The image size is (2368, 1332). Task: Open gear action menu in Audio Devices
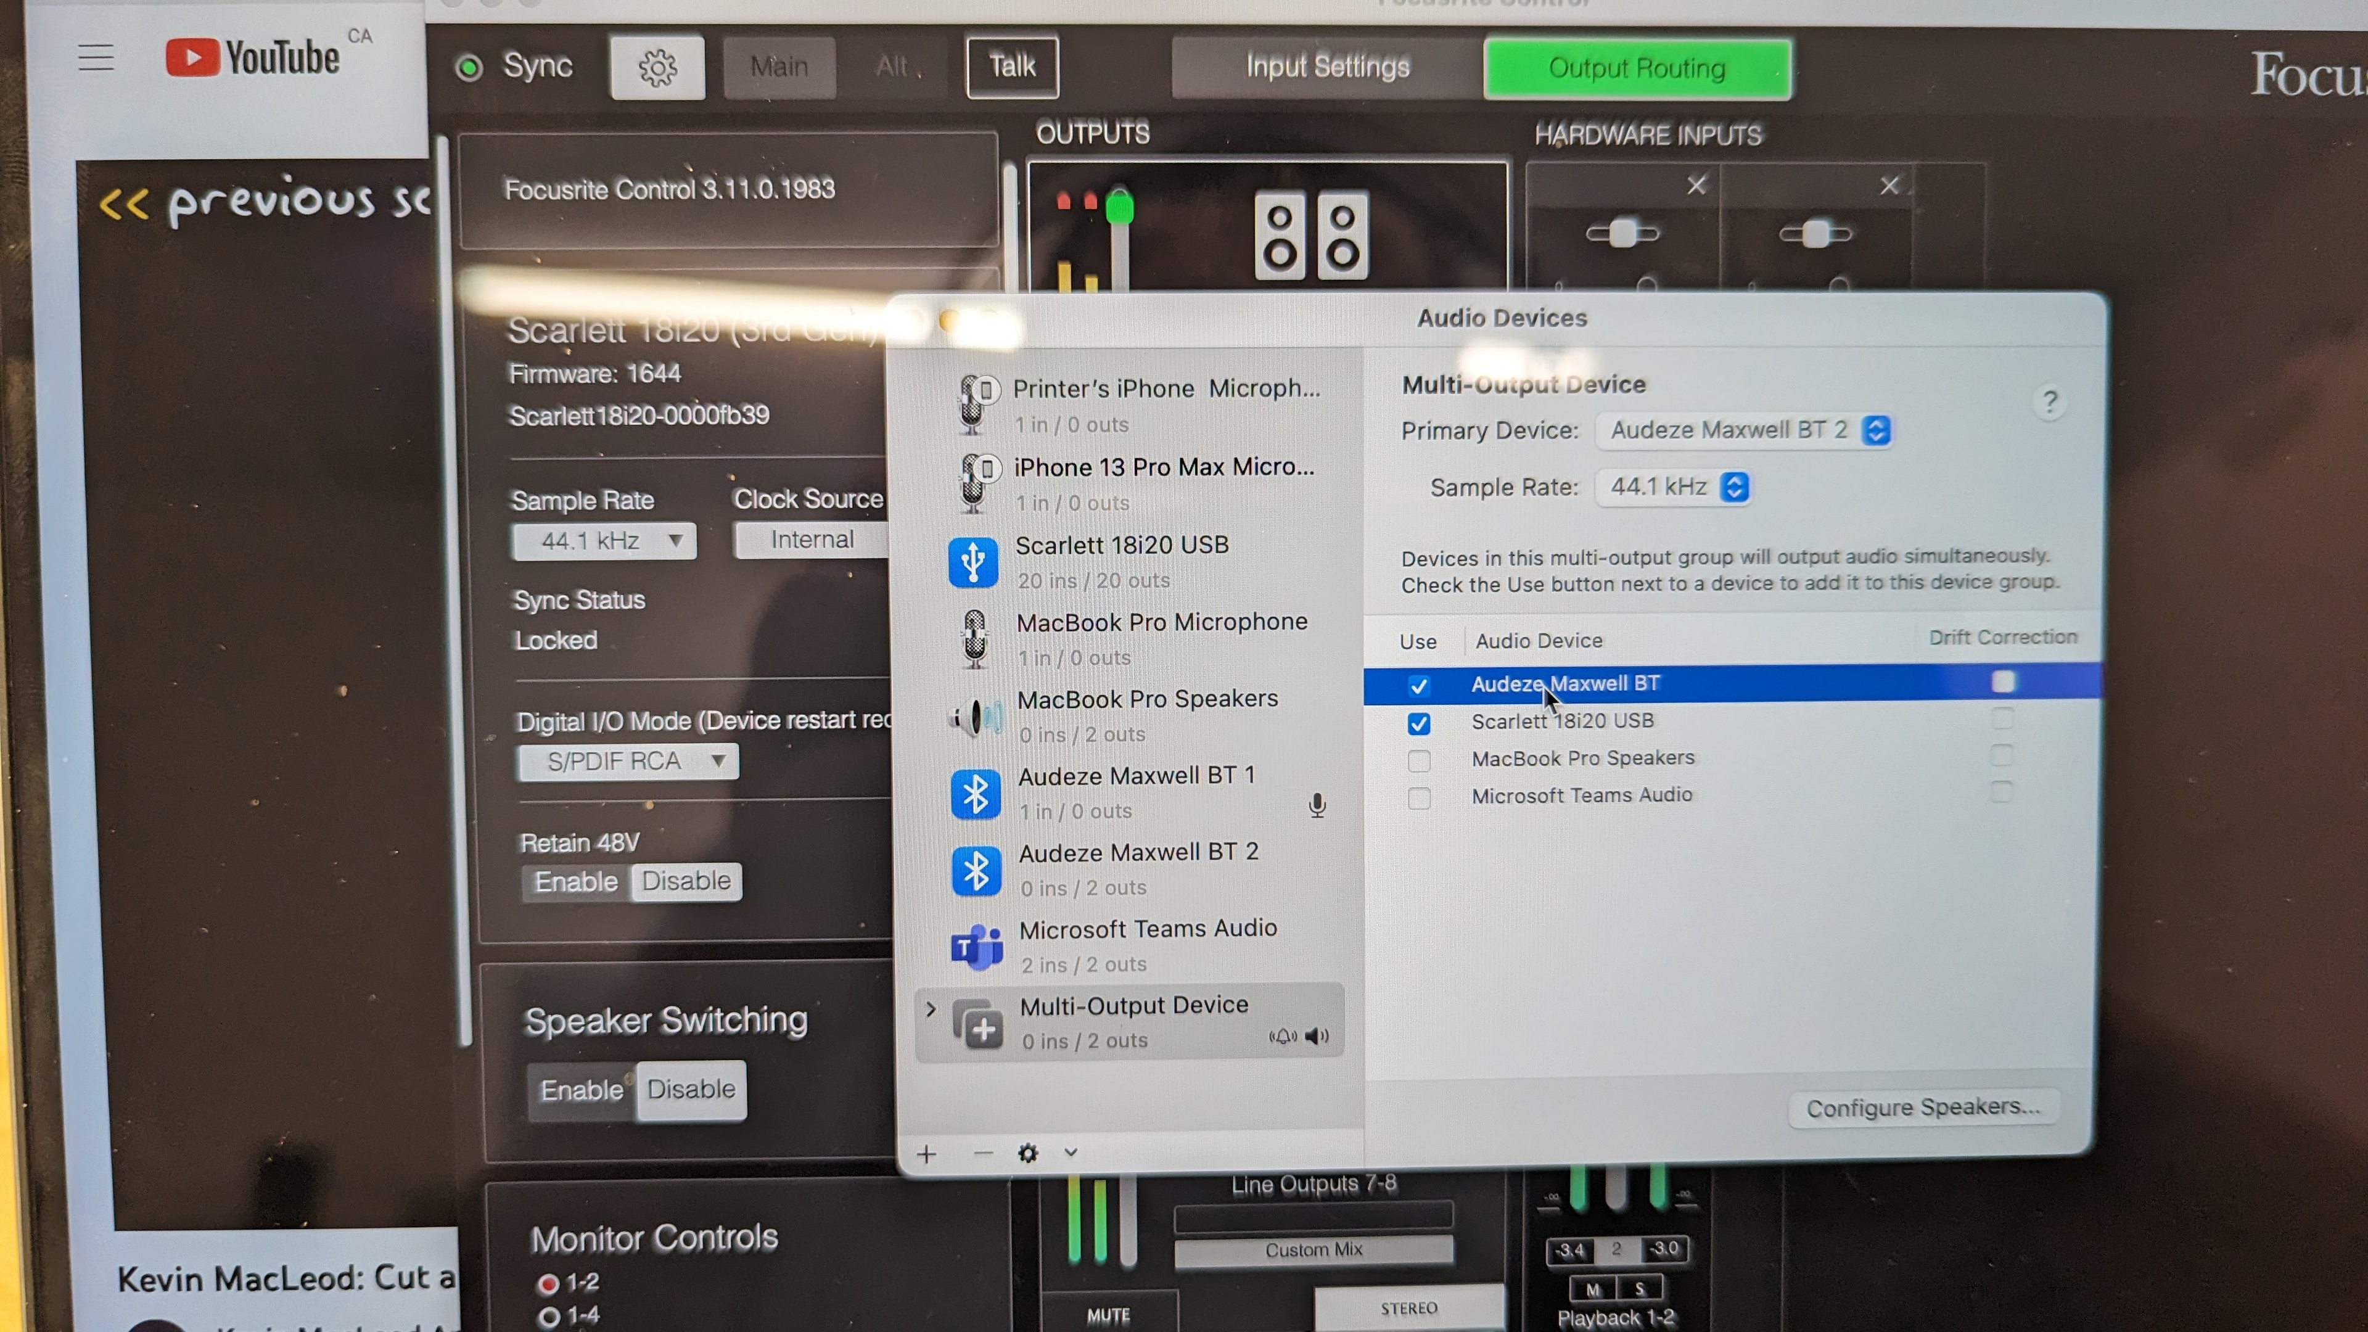[x=1028, y=1153]
